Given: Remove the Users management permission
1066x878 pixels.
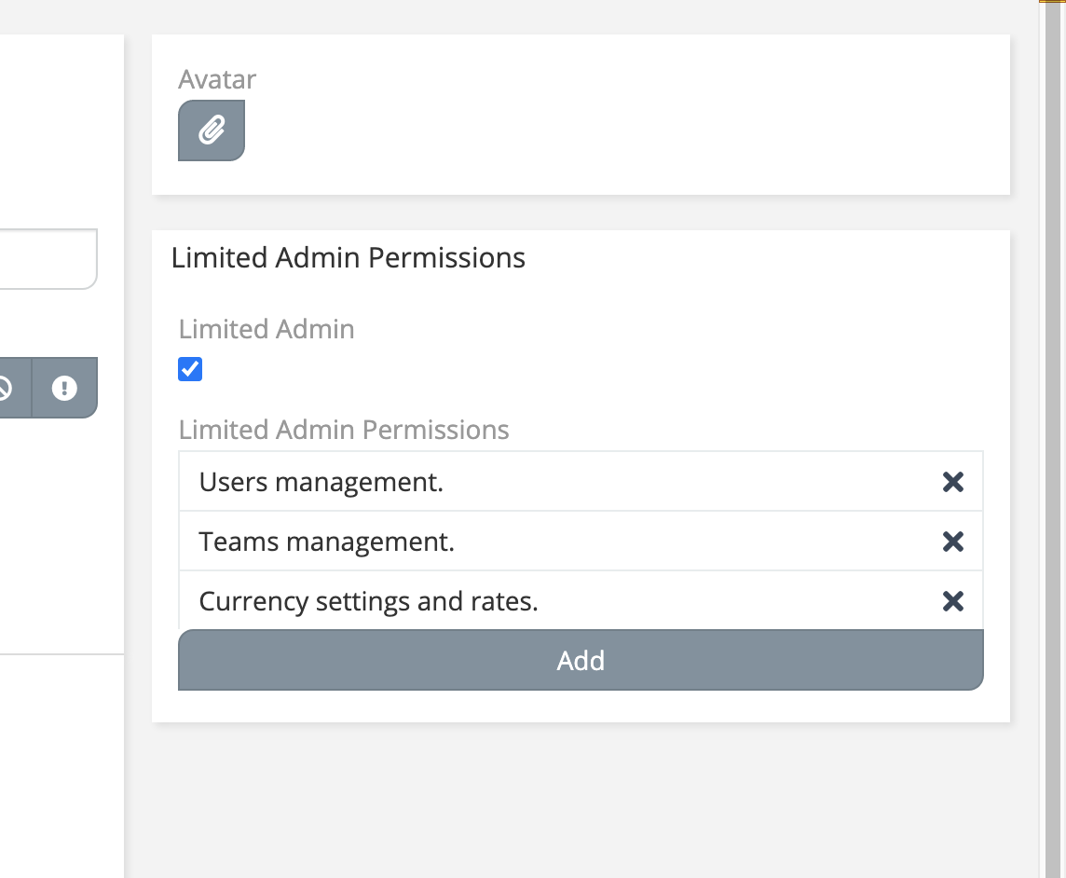Looking at the screenshot, I should [952, 482].
